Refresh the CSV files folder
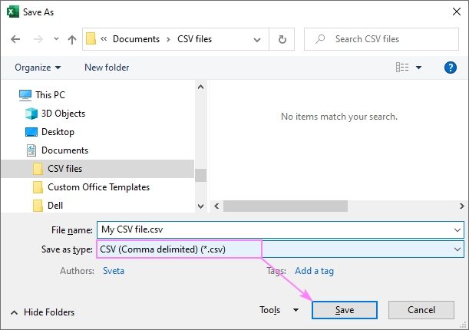 [x=282, y=39]
